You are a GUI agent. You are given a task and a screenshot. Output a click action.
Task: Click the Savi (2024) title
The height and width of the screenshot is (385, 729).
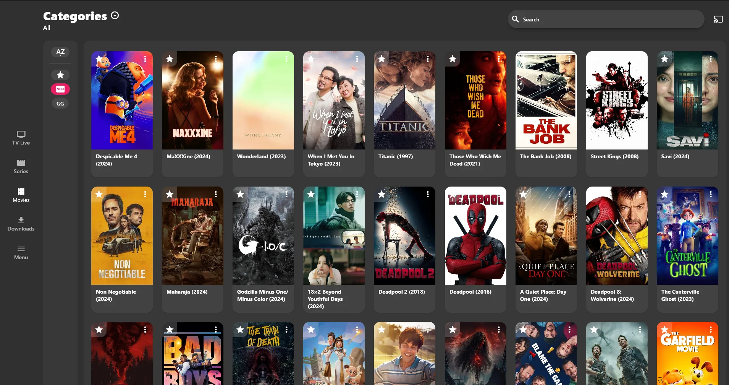tap(675, 156)
